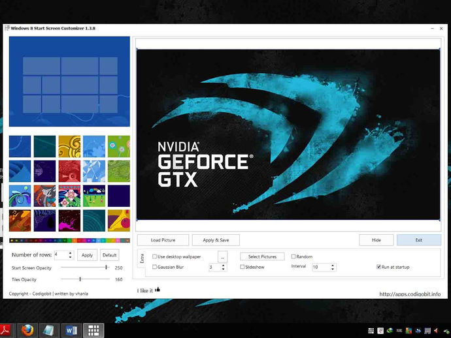Pick the green flowers background thumbnail
The height and width of the screenshot is (338, 451).
[x=119, y=146]
